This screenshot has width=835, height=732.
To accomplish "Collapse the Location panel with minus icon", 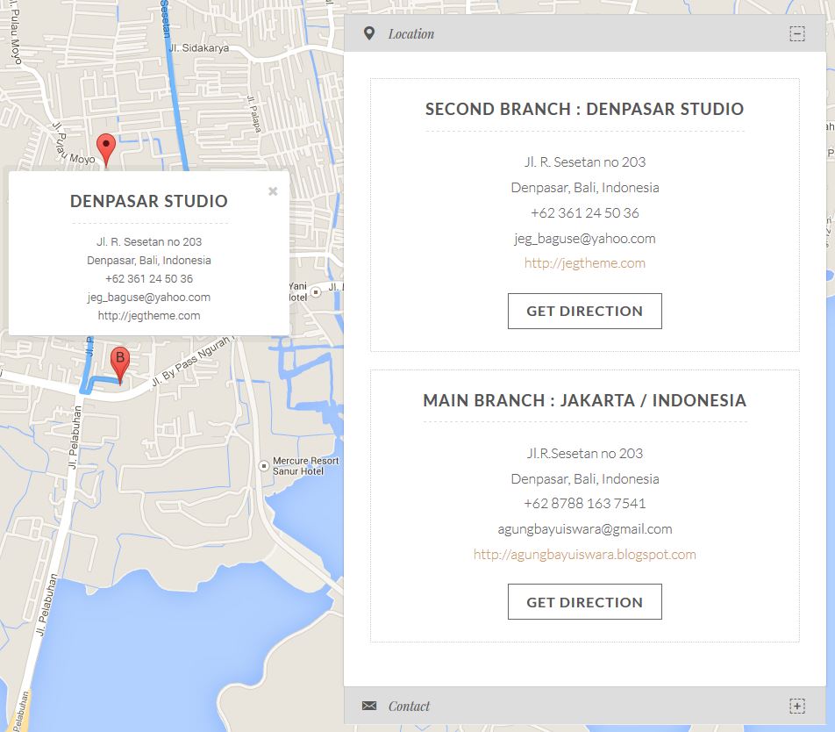I will 796,34.
